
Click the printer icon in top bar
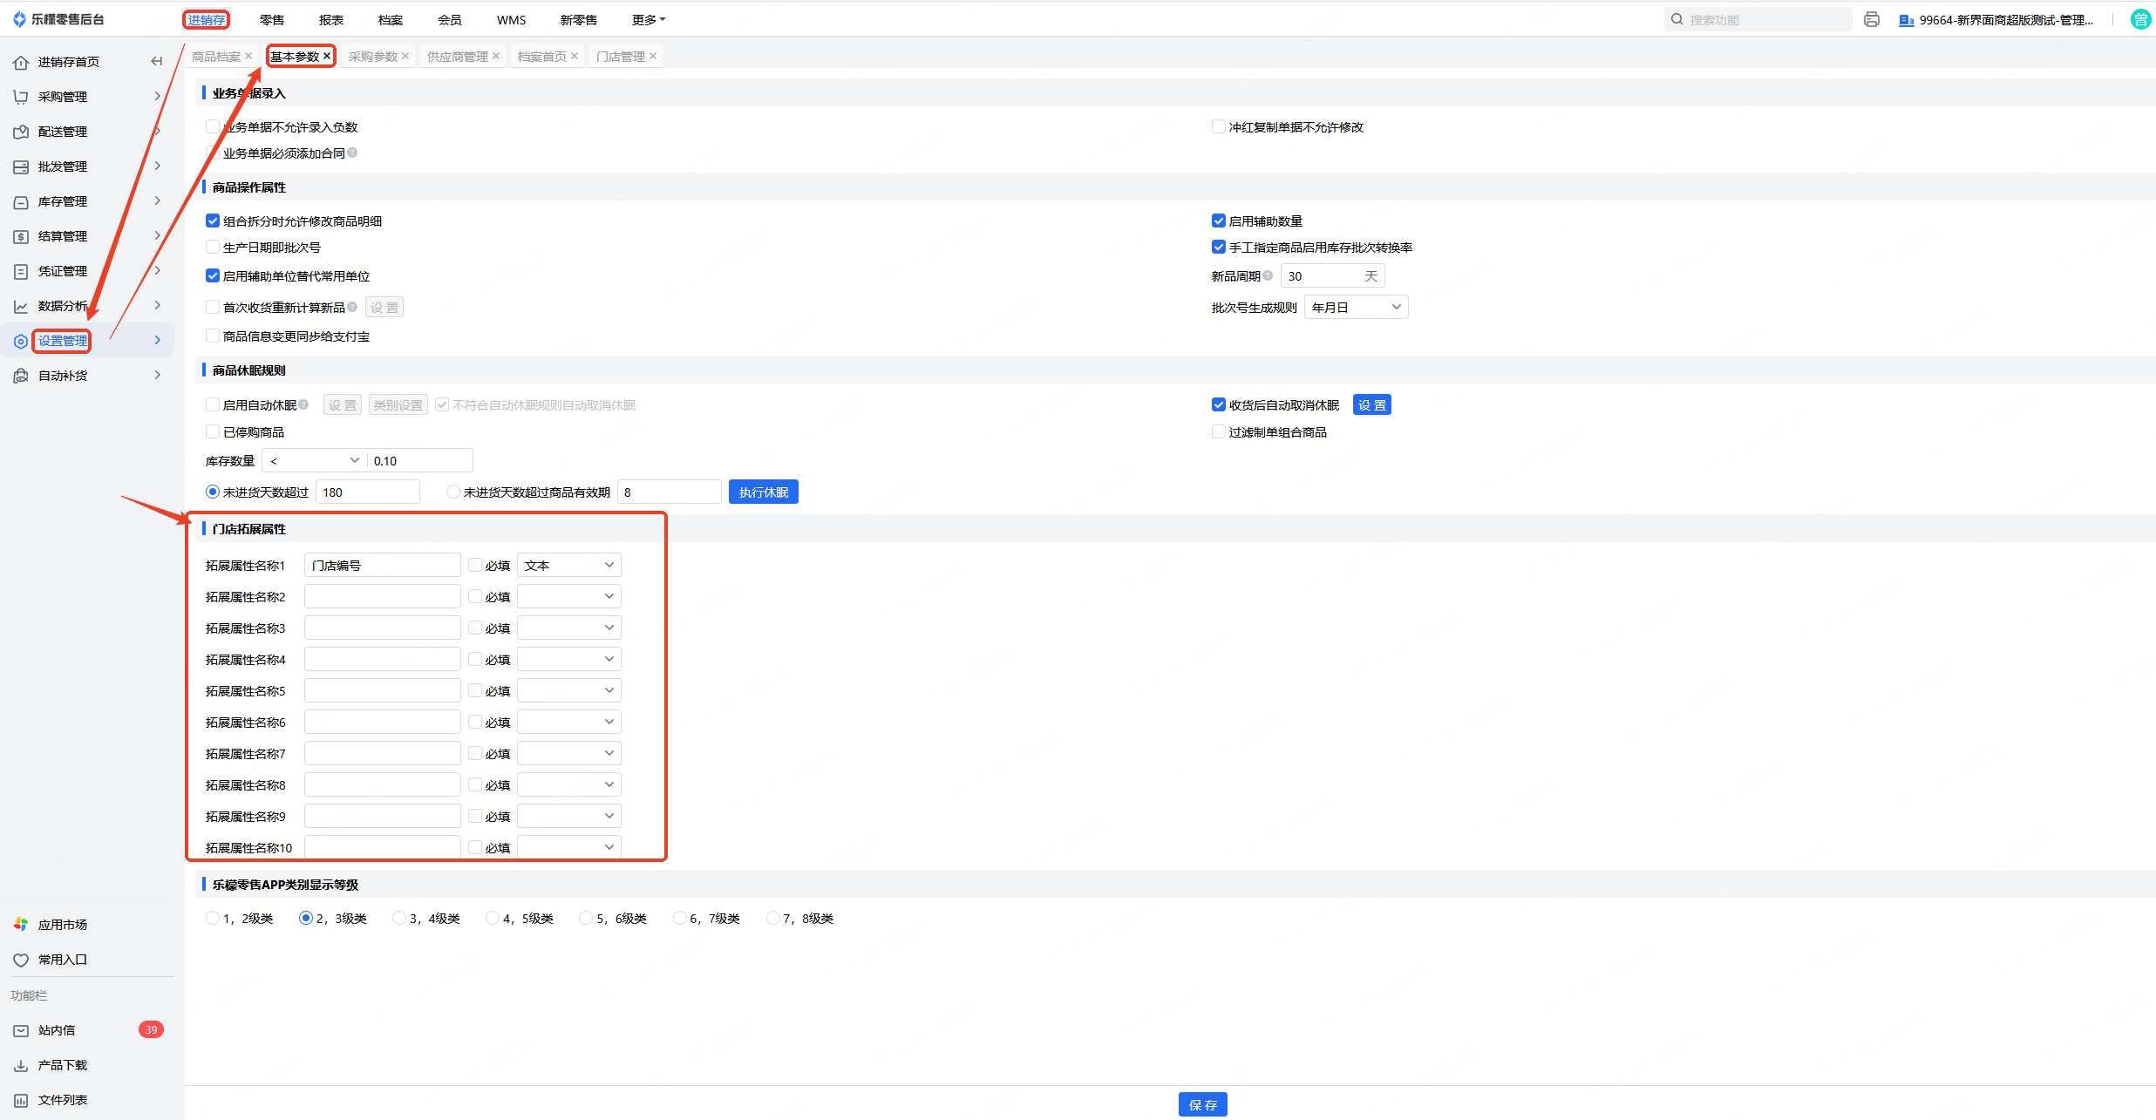[x=1871, y=19]
